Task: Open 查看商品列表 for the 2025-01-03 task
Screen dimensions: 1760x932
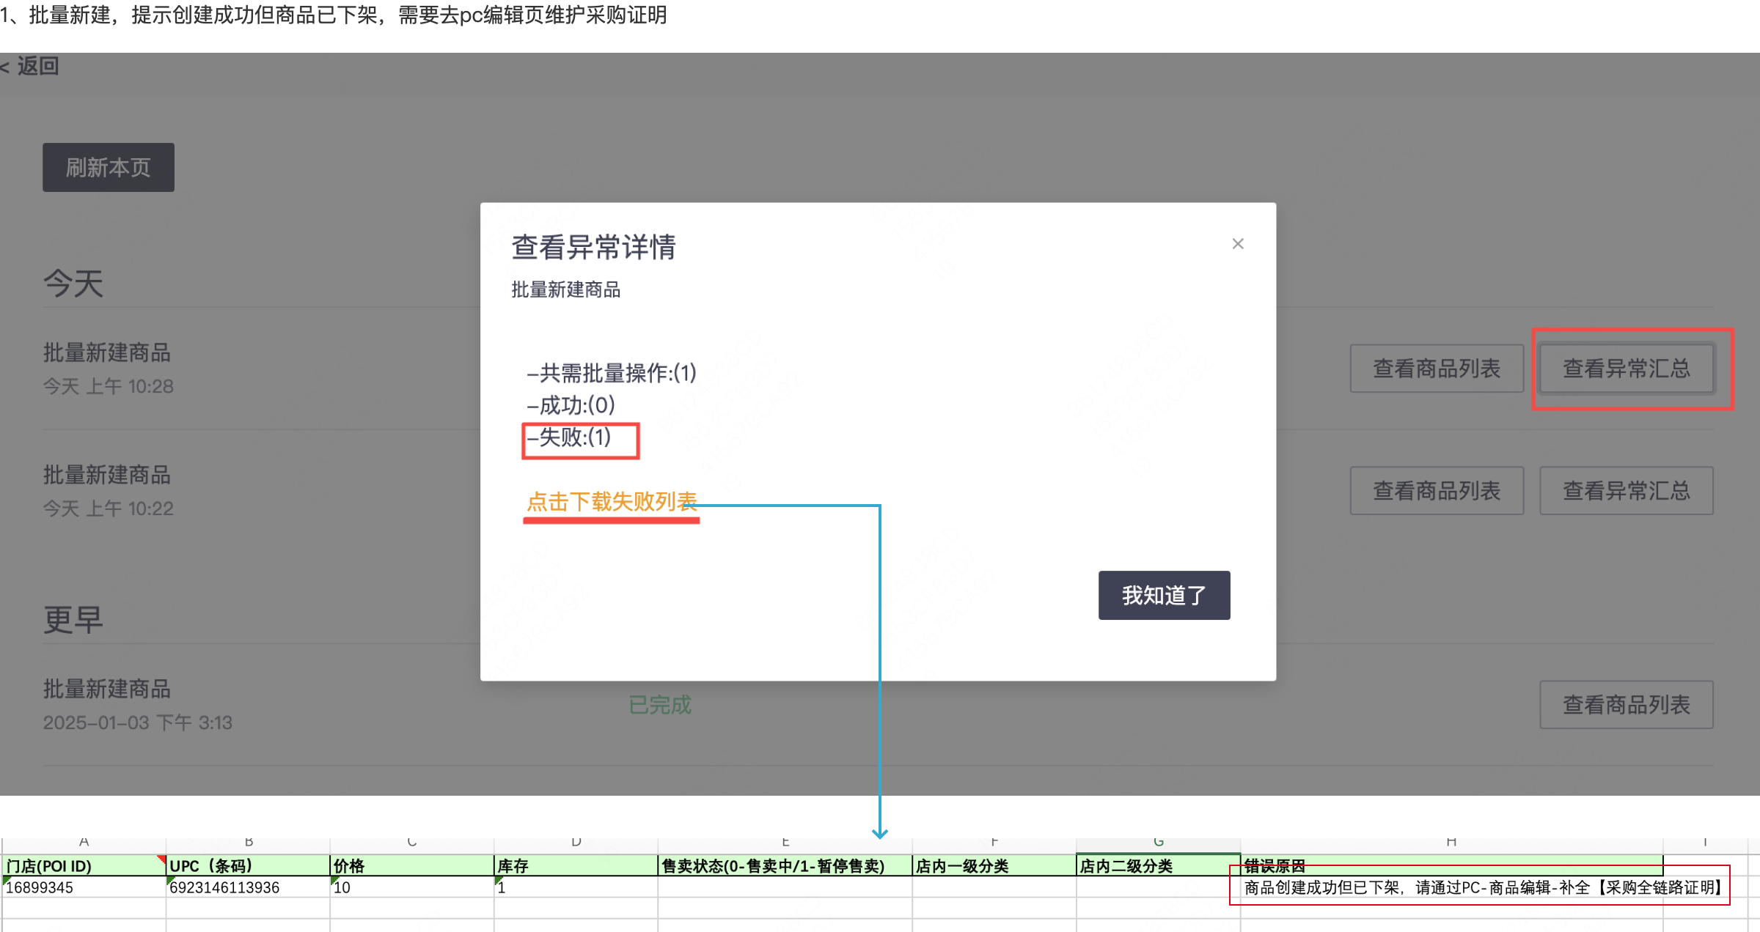Action: 1626,705
